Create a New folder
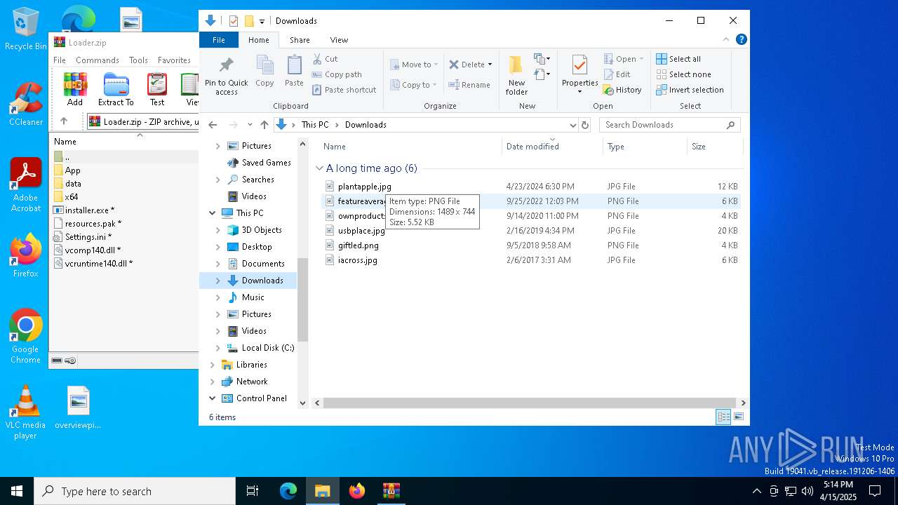This screenshot has width=898, height=505. [516, 75]
